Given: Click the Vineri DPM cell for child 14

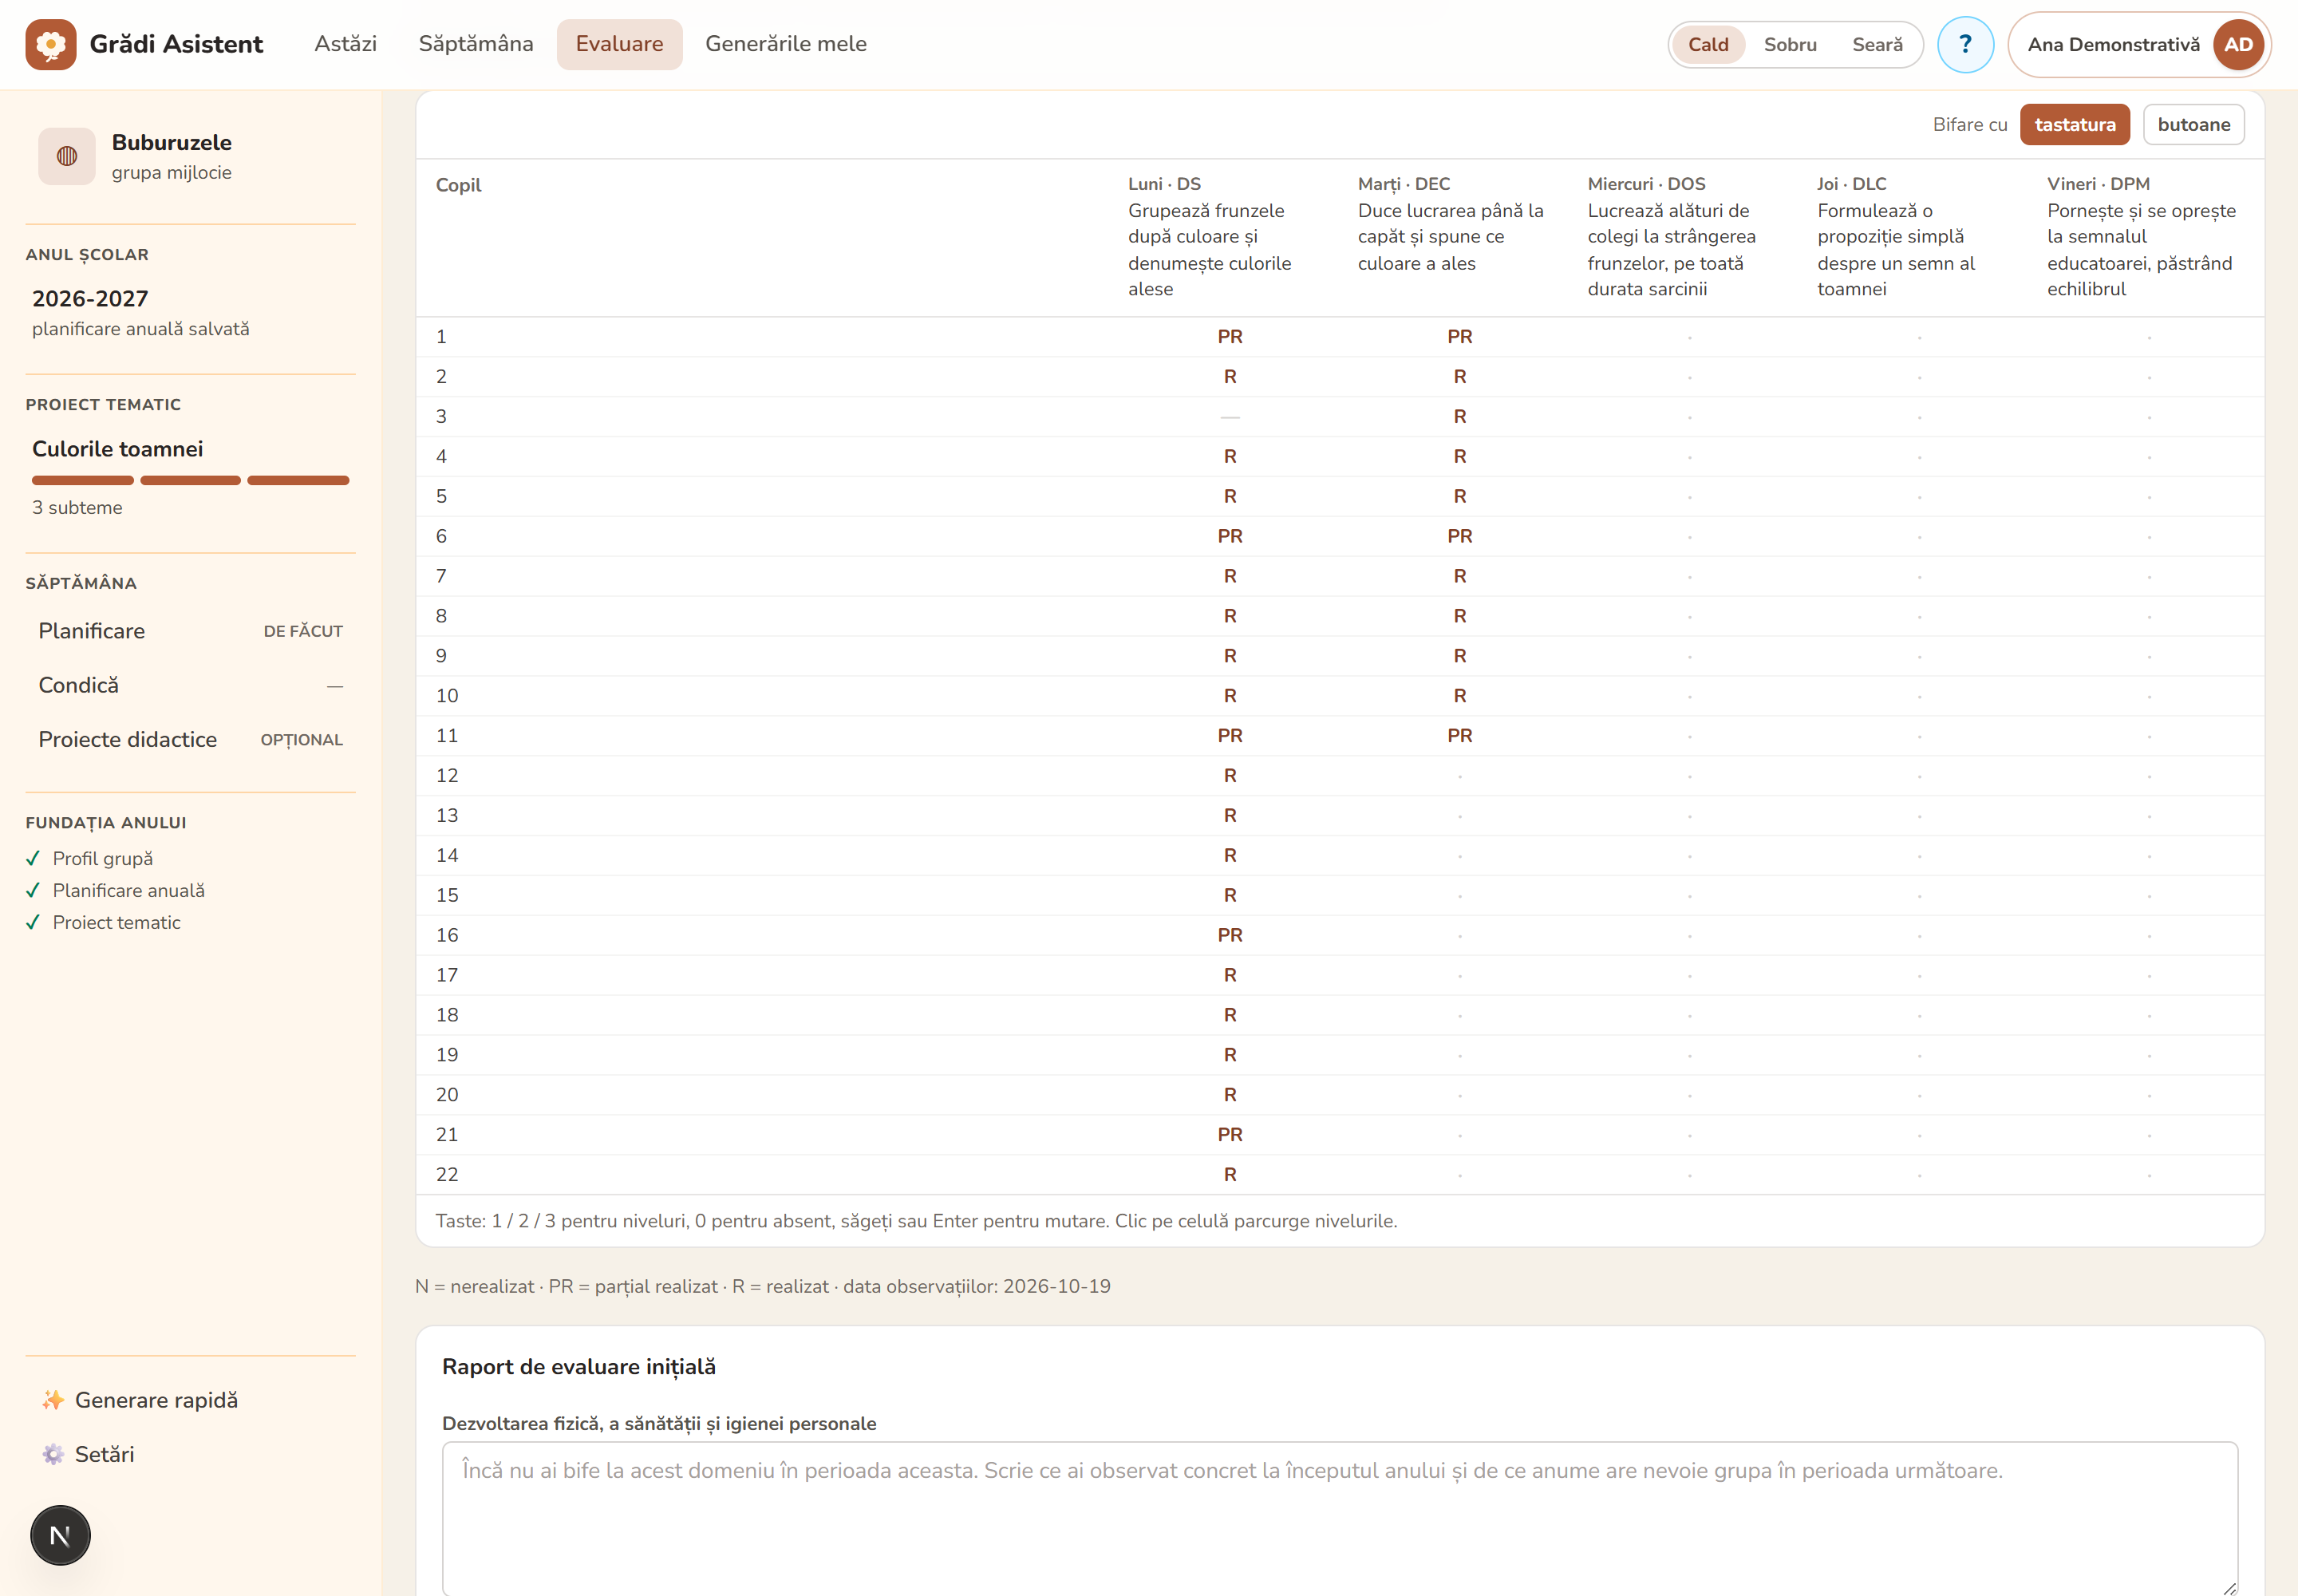Looking at the screenshot, I should tap(2149, 855).
